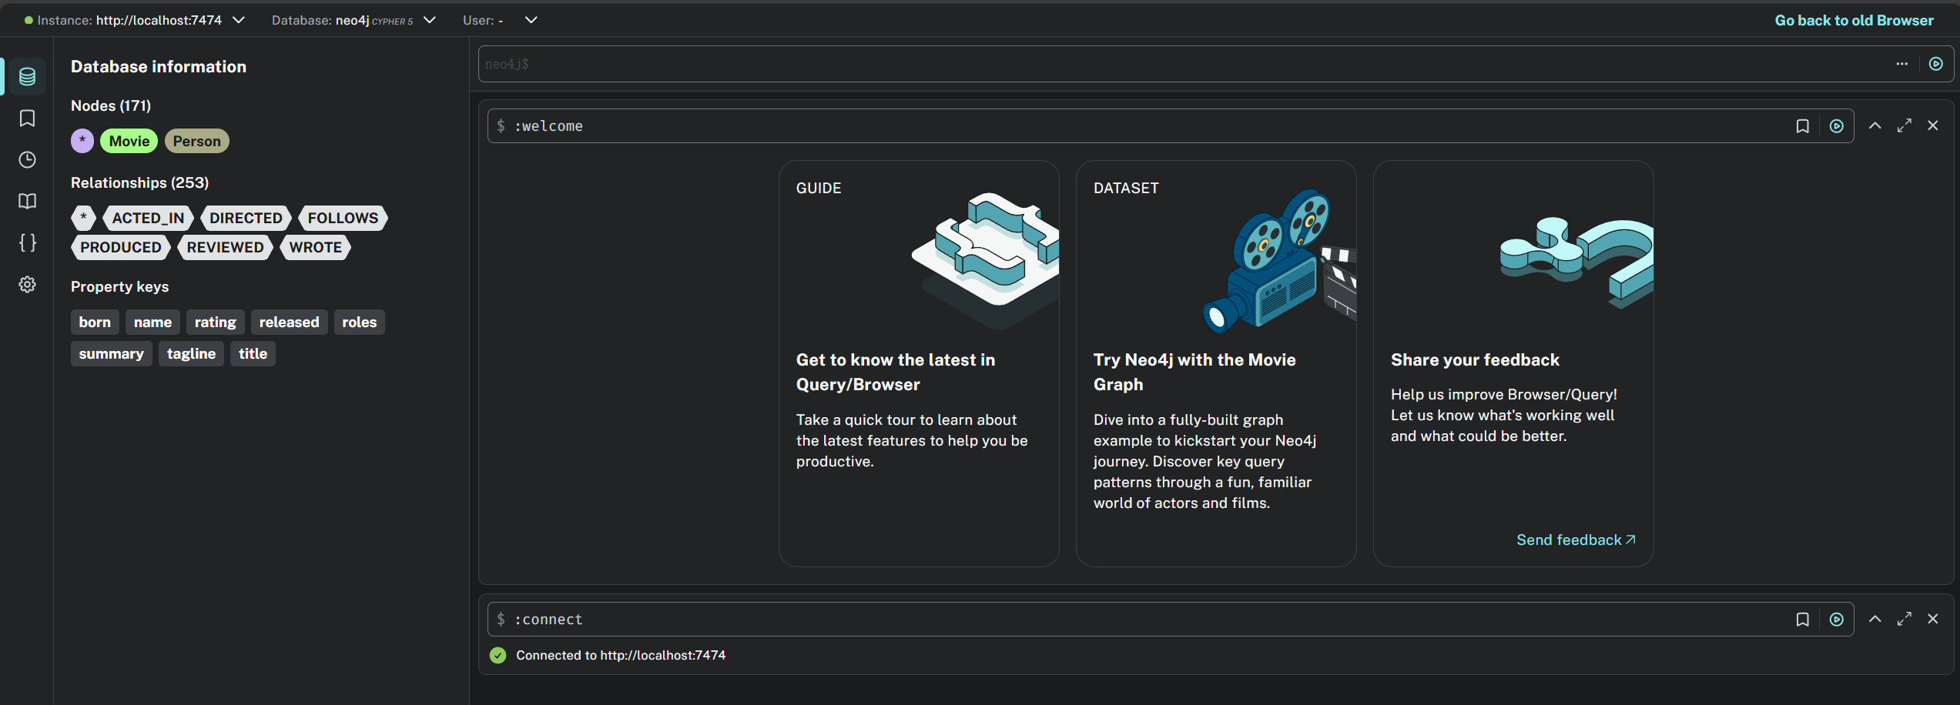
Task: Close the :welcome result frame
Action: click(1932, 125)
